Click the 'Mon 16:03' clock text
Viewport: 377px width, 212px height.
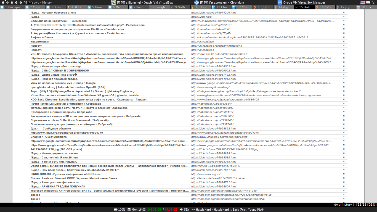[139, 210]
